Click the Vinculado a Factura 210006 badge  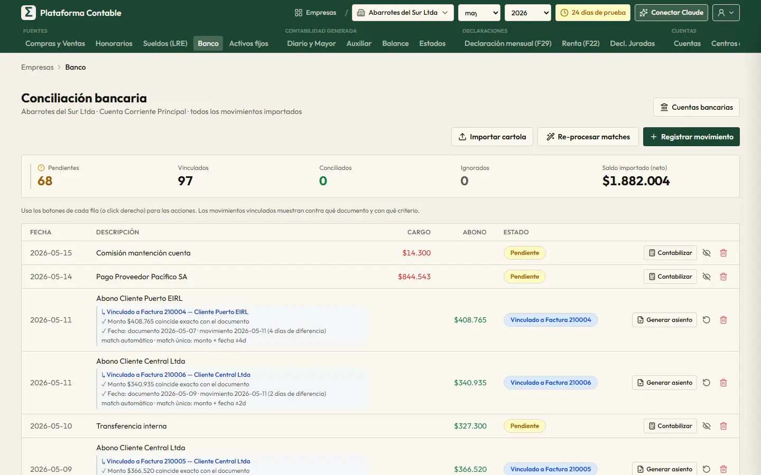pos(551,383)
